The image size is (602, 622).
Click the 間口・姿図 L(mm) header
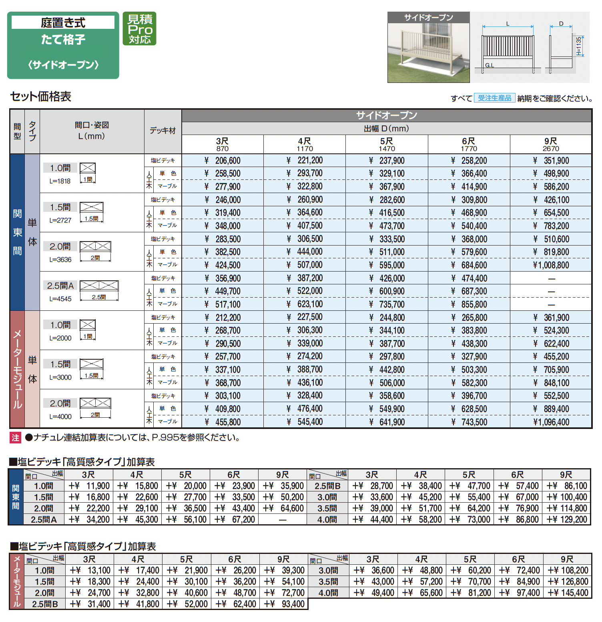pyautogui.click(x=92, y=131)
